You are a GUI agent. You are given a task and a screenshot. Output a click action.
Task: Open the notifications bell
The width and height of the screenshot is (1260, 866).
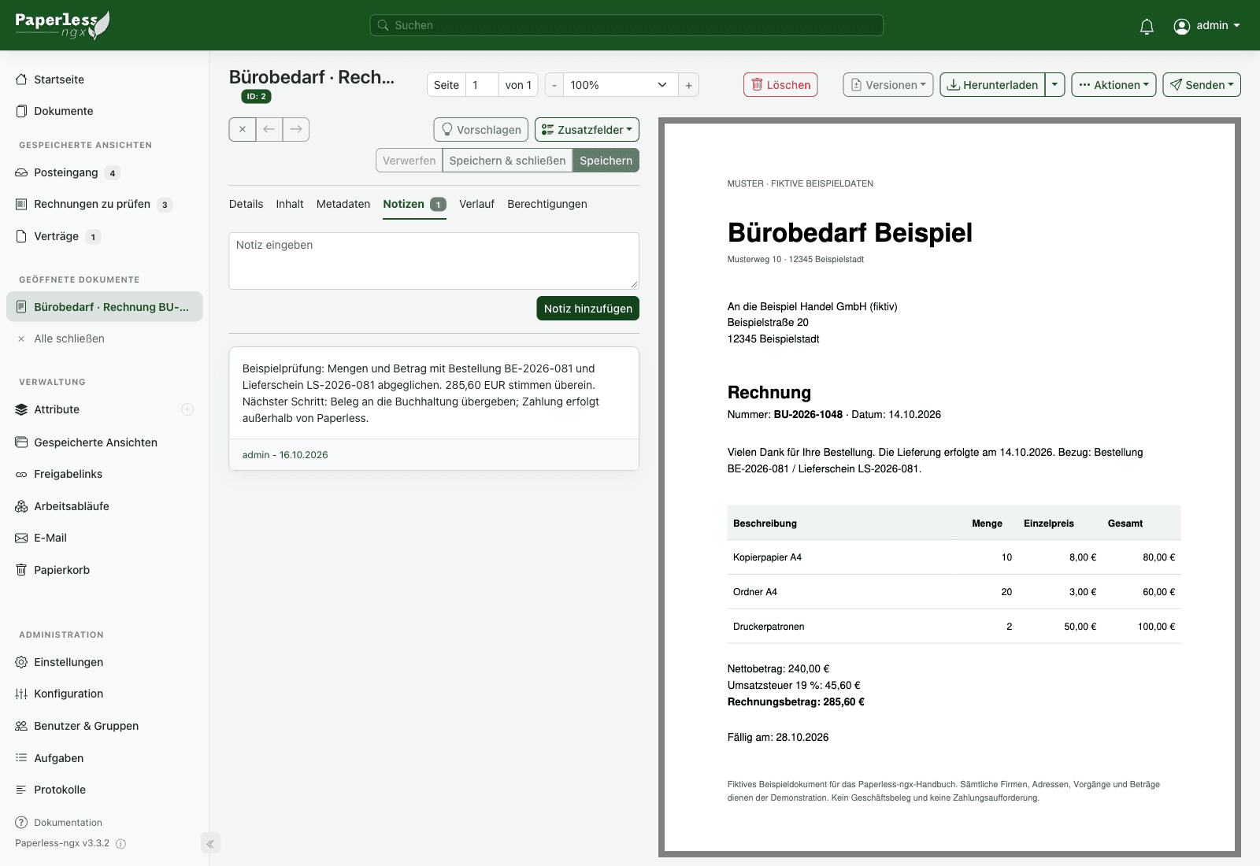[1147, 26]
